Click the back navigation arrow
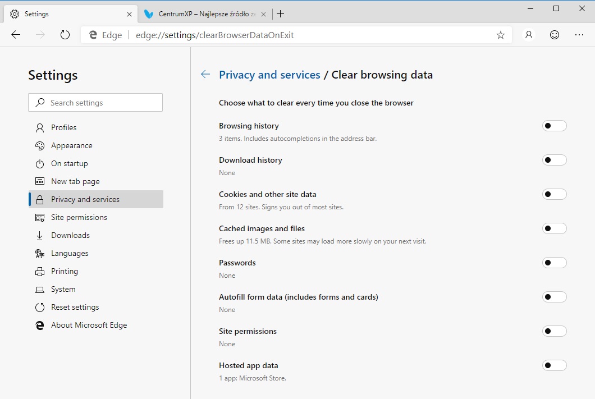 click(x=16, y=35)
